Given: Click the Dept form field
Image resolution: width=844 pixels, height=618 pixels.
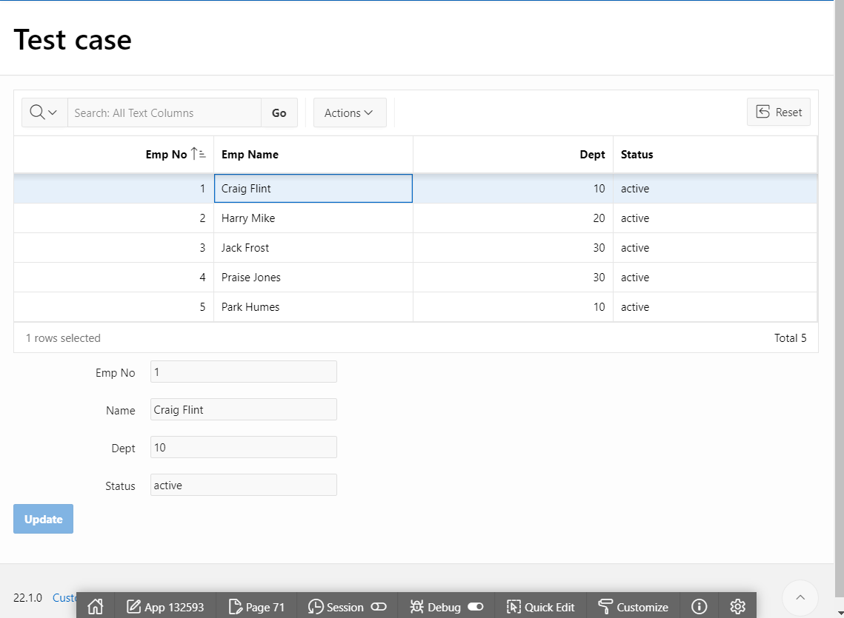Looking at the screenshot, I should (243, 447).
